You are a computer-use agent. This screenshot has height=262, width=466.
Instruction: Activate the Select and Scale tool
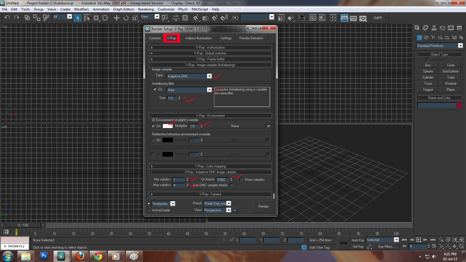(135, 18)
